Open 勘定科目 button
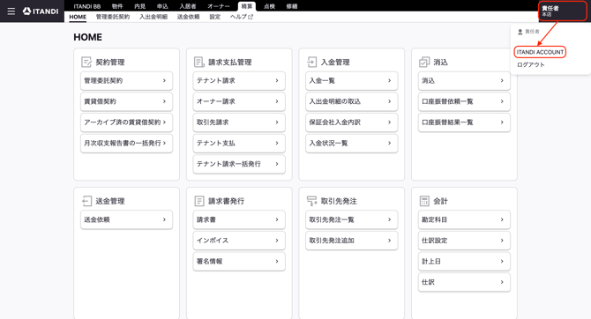The width and height of the screenshot is (591, 319). (x=464, y=219)
